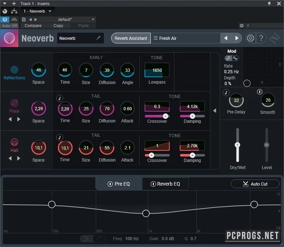284x247 pixels.
Task: Collapse the side panel with left triangle
Action: click(215, 111)
